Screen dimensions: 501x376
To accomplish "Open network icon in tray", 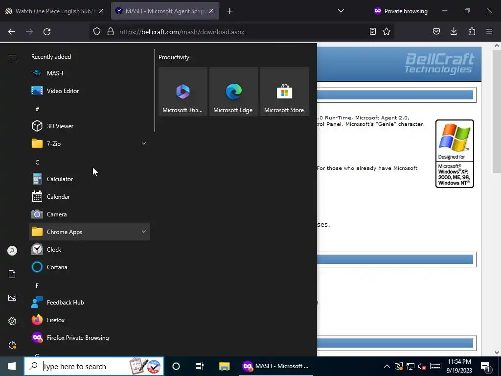I will [x=410, y=366].
